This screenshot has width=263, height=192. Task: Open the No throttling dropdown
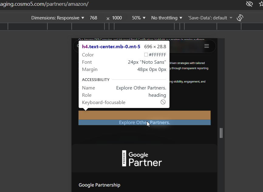(x=166, y=18)
